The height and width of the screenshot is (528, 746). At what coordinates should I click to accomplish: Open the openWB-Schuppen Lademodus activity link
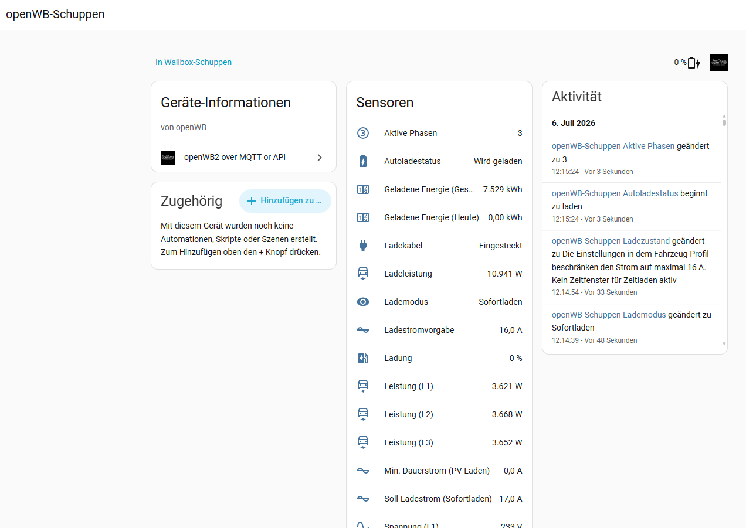point(609,315)
